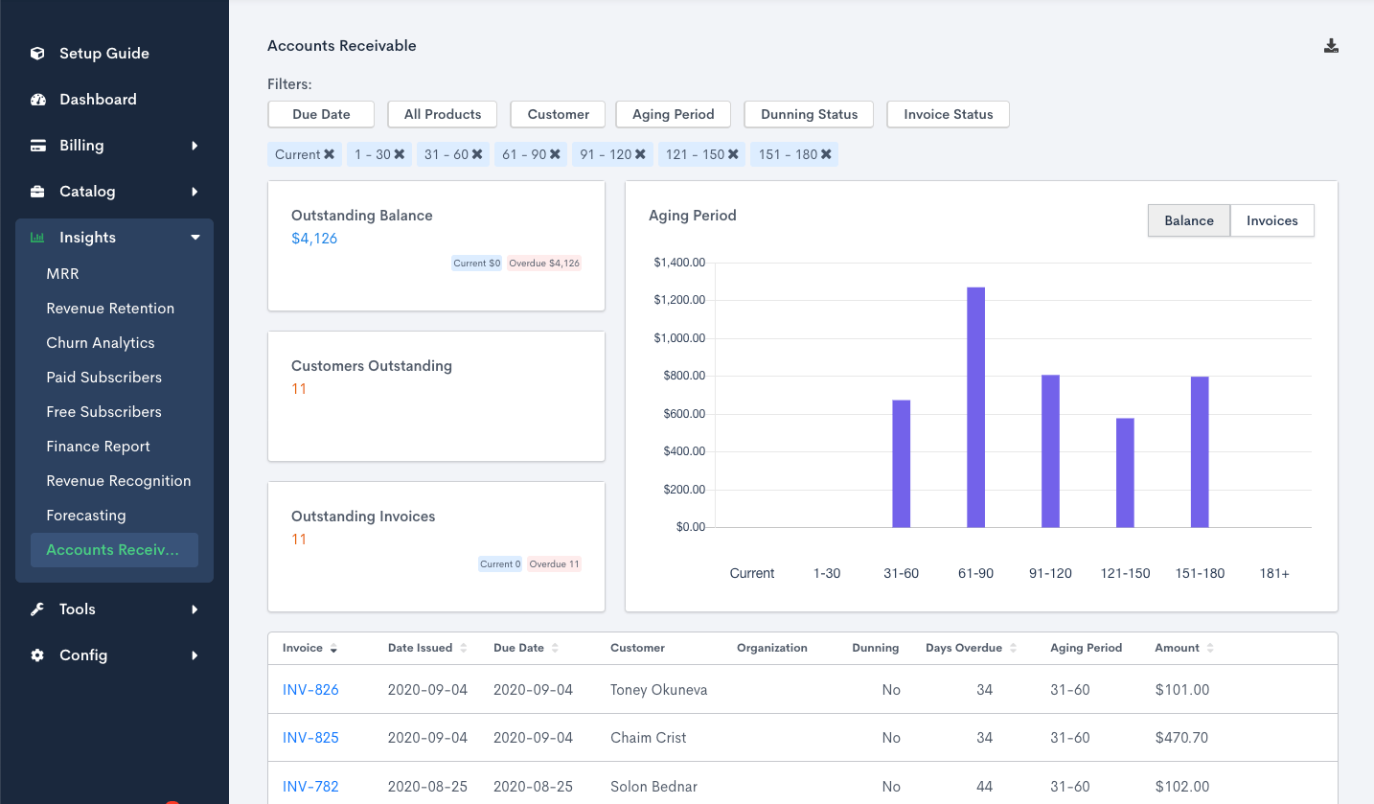Remove the 91 - 120 aging filter
This screenshot has height=804, width=1374.
point(640,153)
